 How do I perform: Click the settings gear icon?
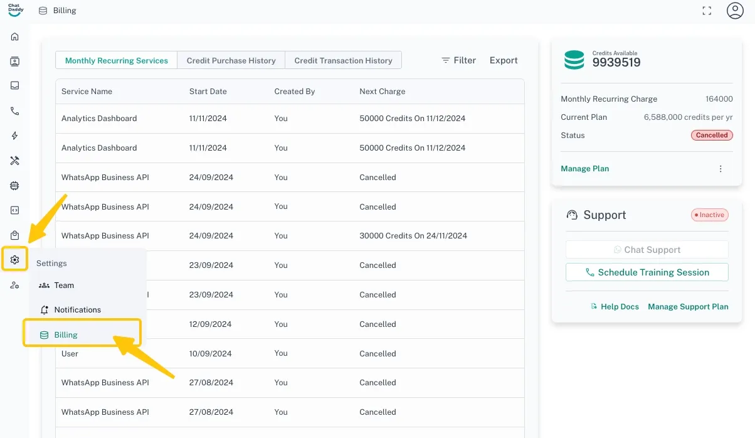(x=14, y=260)
